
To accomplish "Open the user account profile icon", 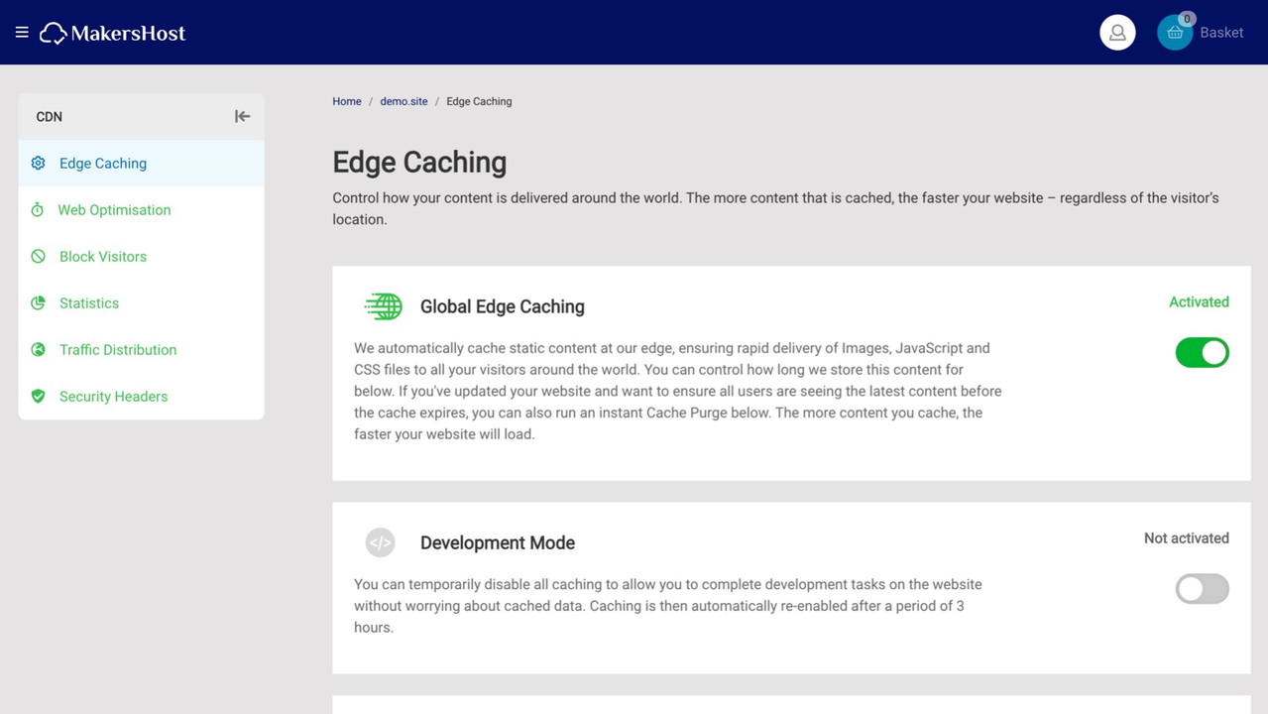I will coord(1117,33).
